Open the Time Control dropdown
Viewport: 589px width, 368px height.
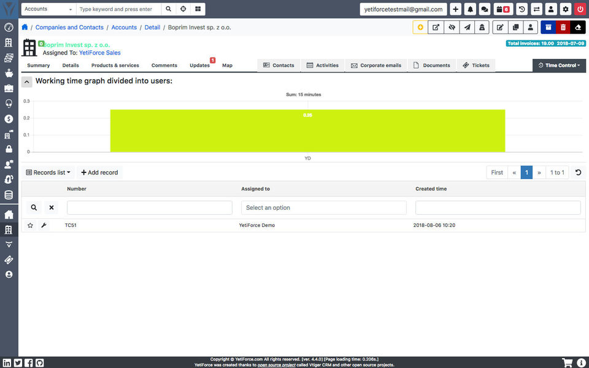pos(559,66)
